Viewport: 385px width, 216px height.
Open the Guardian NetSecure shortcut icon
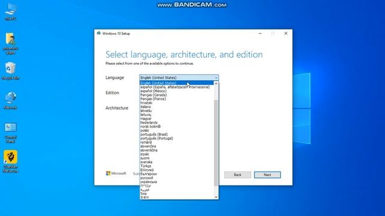tap(11, 161)
